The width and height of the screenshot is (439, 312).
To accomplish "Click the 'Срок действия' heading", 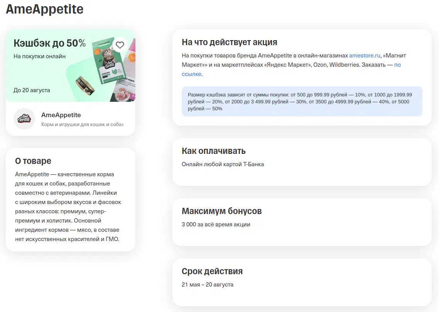I will 212,271.
